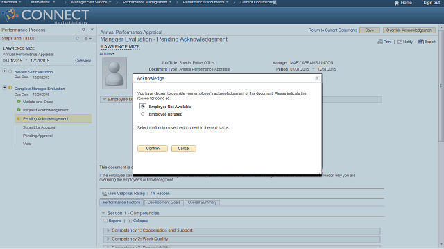Viewport: 444px width, 249px height.
Task: Switch to Development Goals tab
Action: point(164,203)
